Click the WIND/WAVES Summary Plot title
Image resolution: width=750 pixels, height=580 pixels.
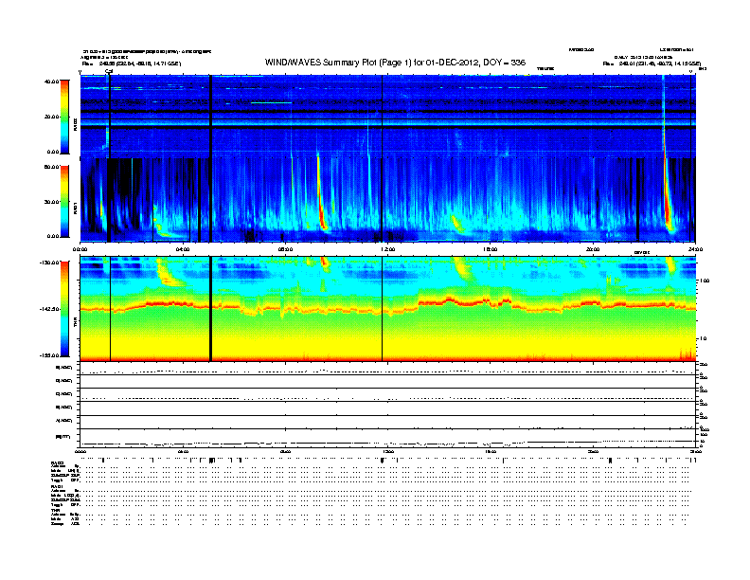tap(395, 63)
